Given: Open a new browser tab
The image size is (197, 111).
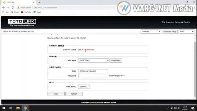Looking at the screenshot, I should click(x=39, y=2).
